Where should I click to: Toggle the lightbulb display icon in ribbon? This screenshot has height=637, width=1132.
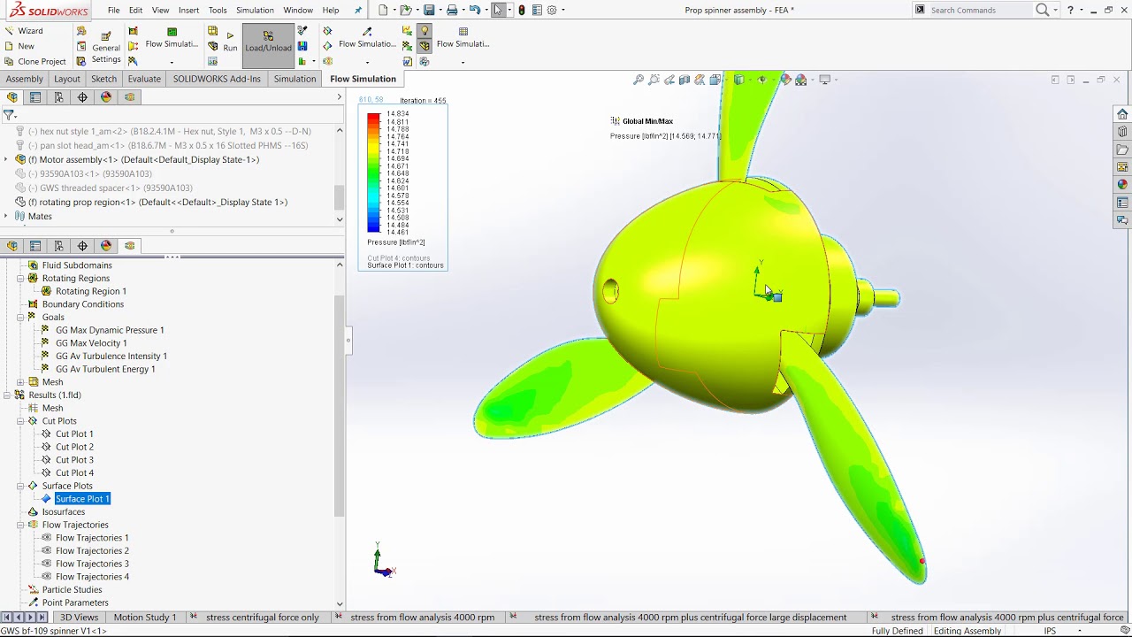(x=424, y=30)
